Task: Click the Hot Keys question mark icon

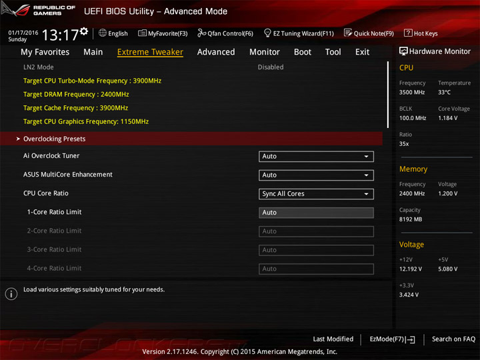Action: pyautogui.click(x=408, y=33)
